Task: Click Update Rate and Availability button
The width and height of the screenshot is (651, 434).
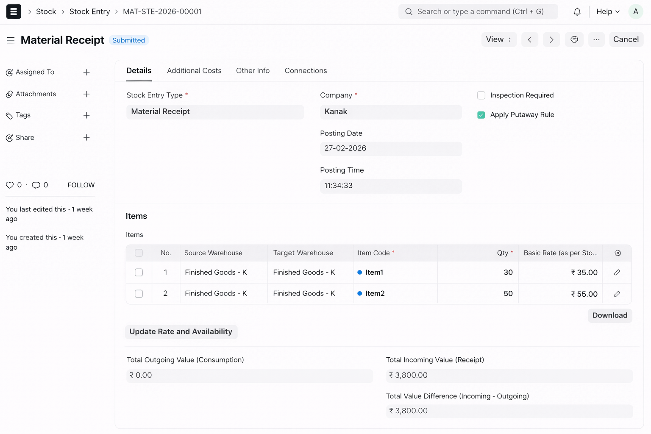Action: tap(181, 332)
